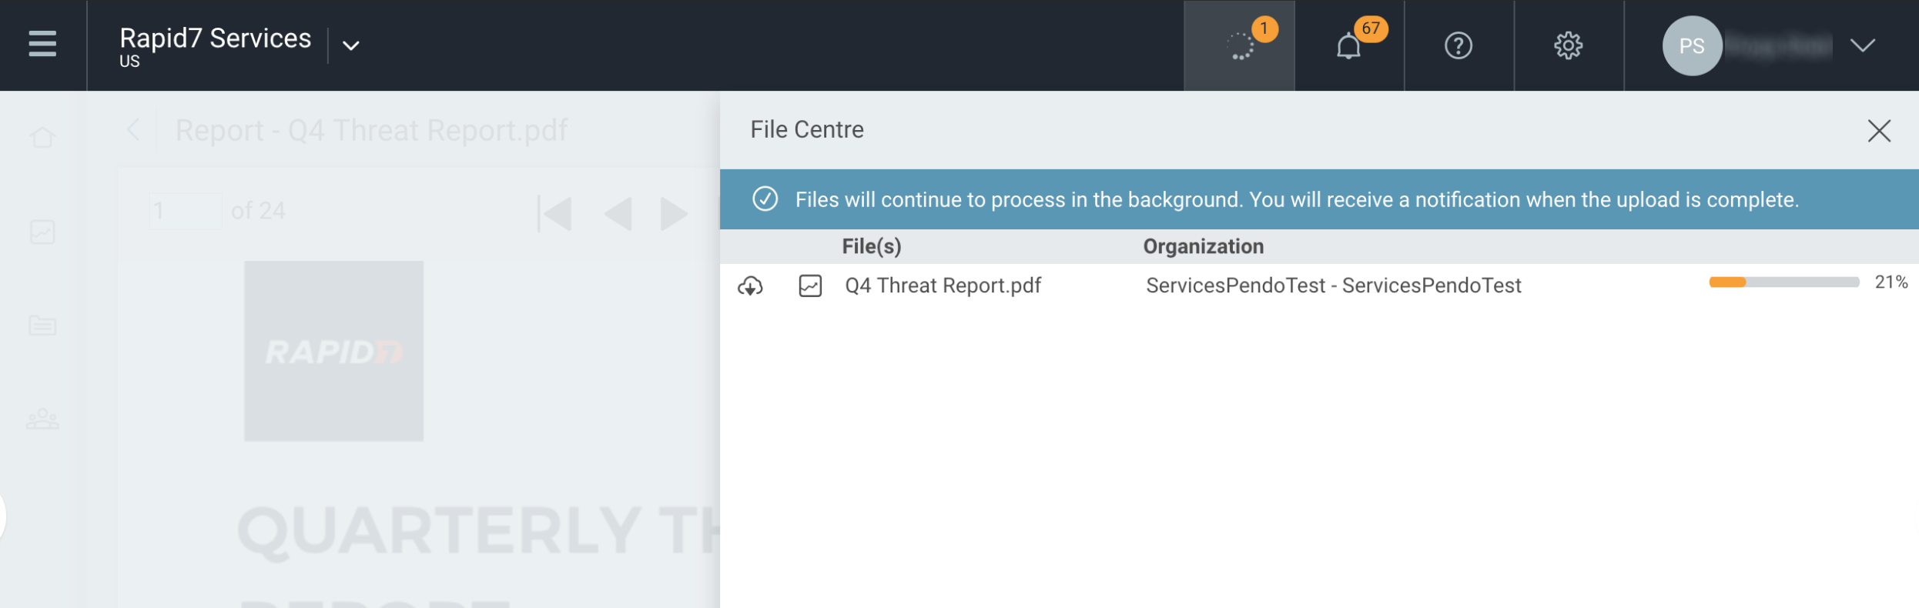Click the report type icon beside the filename
Viewport: 1919px width, 608px height.
810,286
